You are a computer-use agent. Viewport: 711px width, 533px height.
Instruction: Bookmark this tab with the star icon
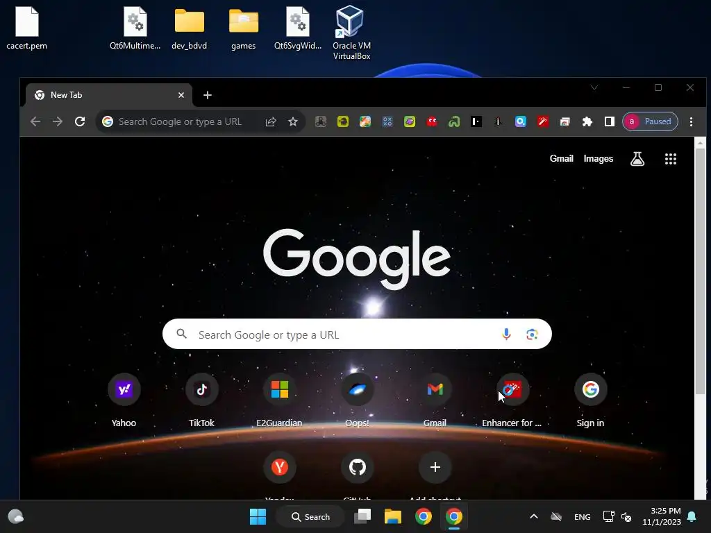[293, 121]
